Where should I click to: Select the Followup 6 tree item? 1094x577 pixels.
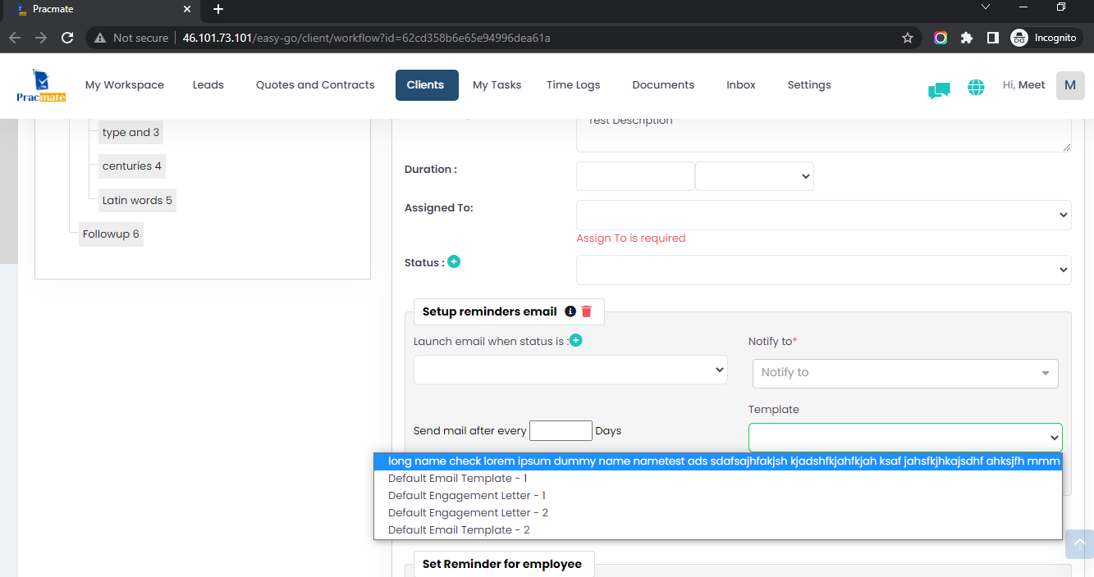pyautogui.click(x=111, y=234)
